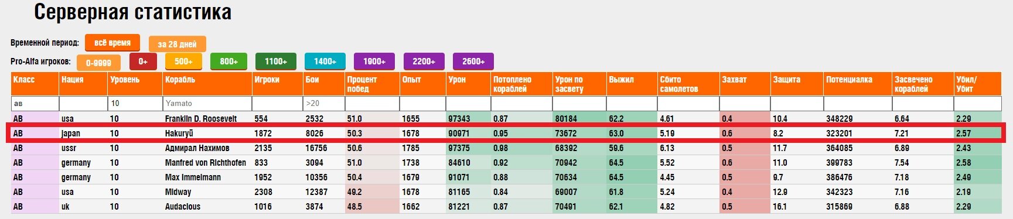Viewport: 1013px width, 219px height.
Task: Select the '1100+' rating filter
Action: (276, 61)
